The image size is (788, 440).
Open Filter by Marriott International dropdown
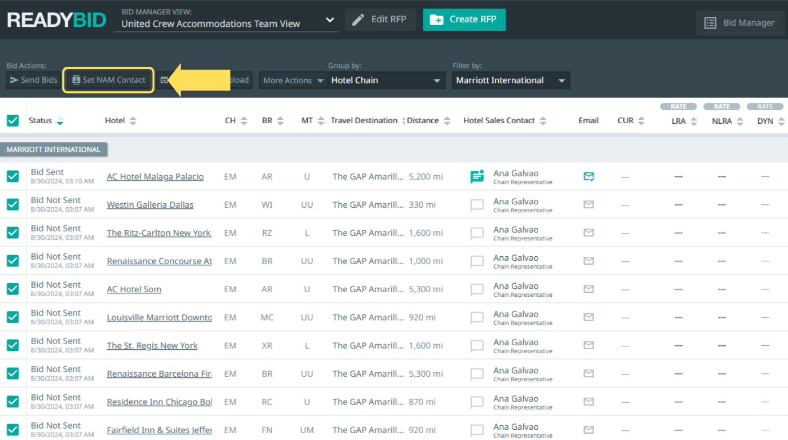511,80
